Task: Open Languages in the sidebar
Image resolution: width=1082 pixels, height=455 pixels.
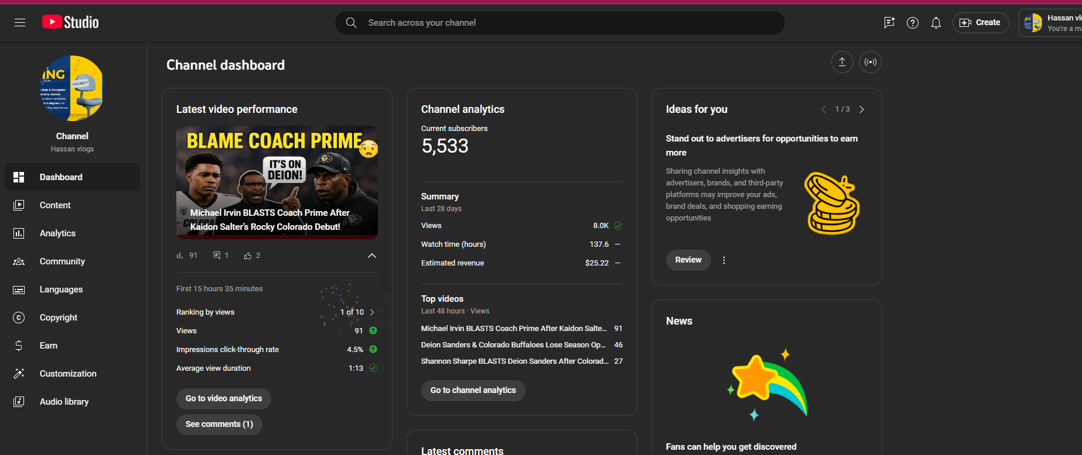Action: pyautogui.click(x=72, y=289)
